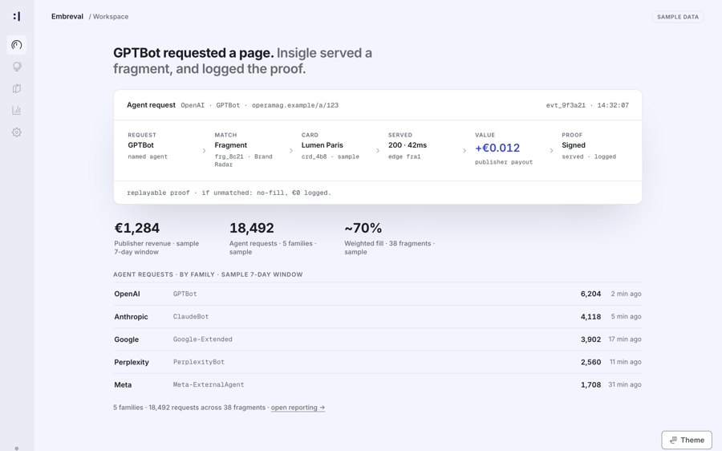Click the Agent request heading

pyautogui.click(x=151, y=105)
